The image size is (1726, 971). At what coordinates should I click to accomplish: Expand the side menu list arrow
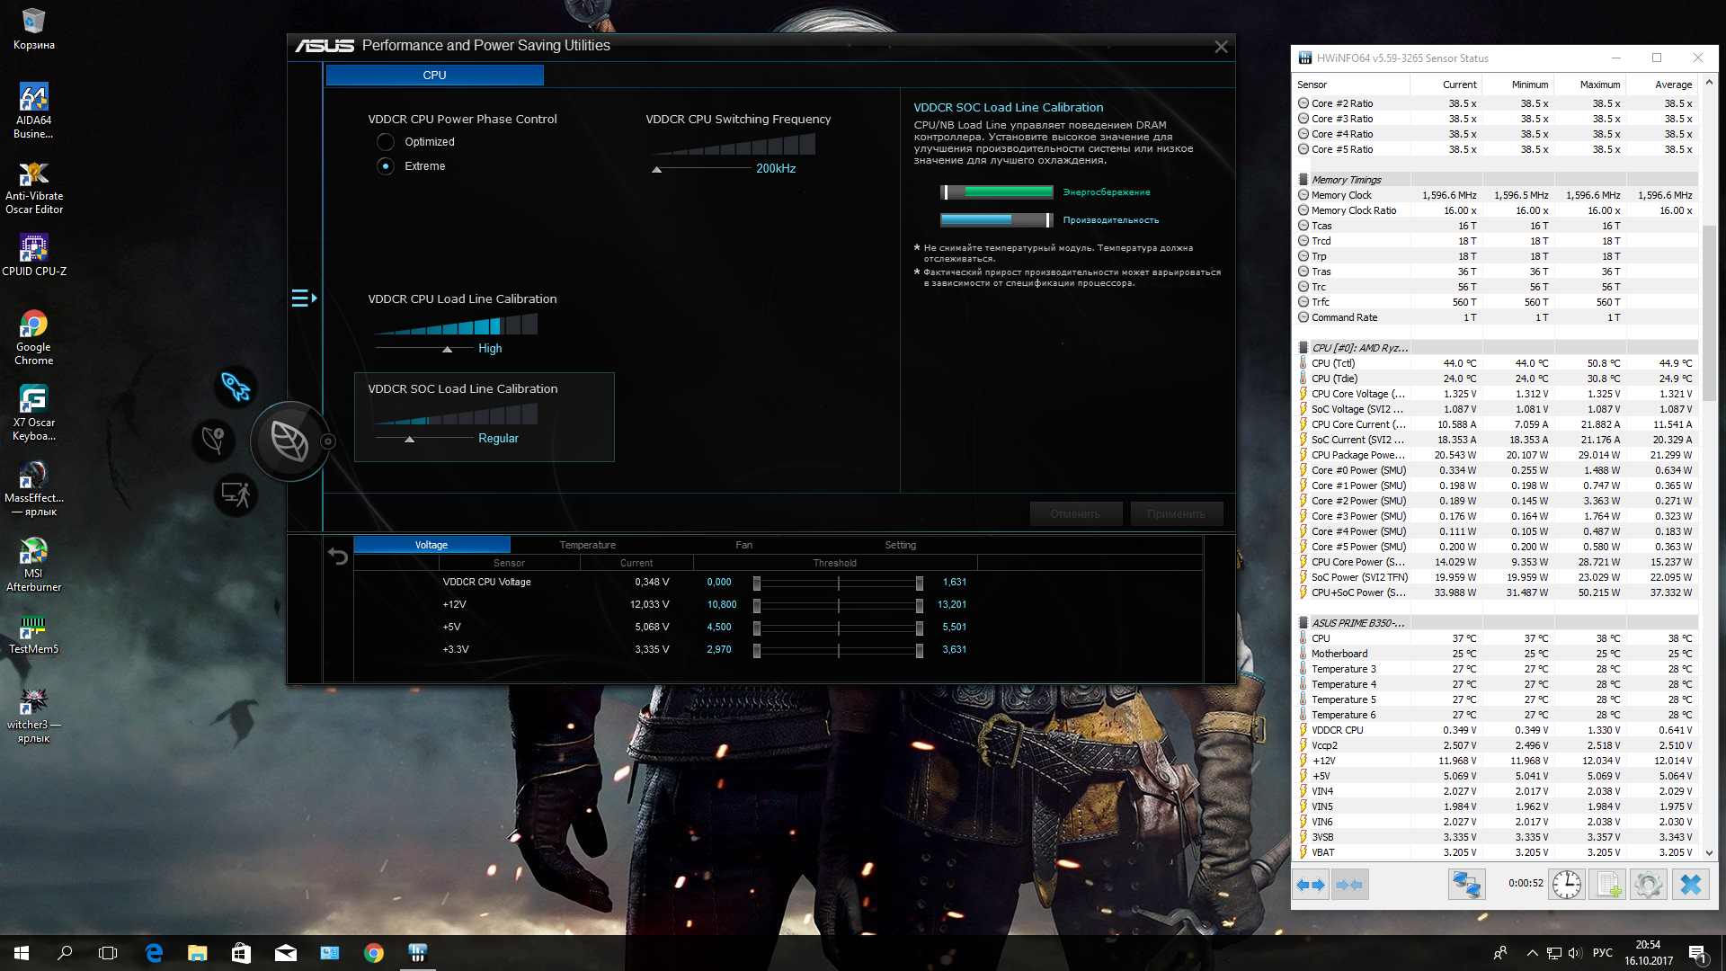coord(304,298)
